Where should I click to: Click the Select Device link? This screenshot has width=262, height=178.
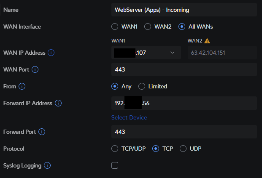click(x=129, y=117)
